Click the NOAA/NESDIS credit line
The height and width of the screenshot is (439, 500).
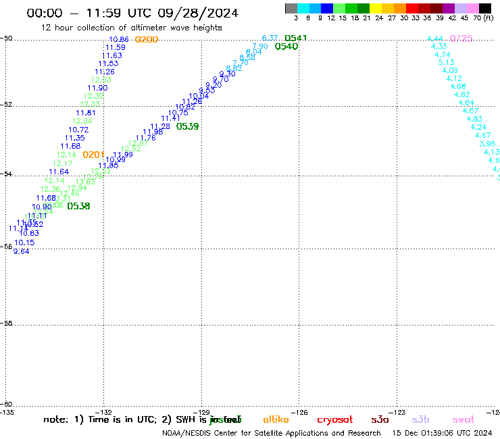[x=272, y=434]
